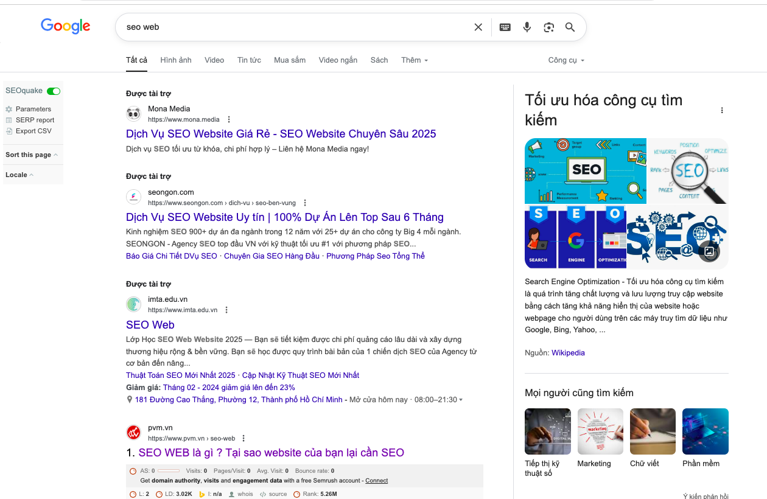Follow the Connect link for Semrush account
The image size is (767, 499).
coord(376,480)
